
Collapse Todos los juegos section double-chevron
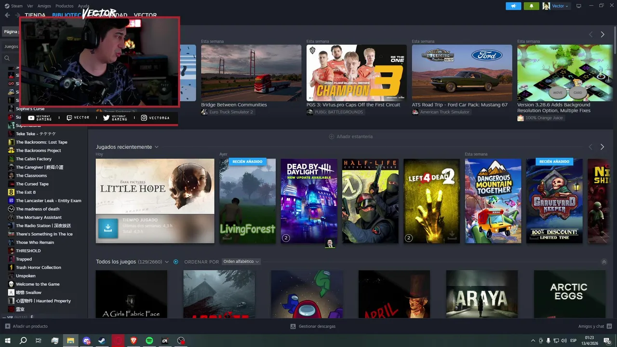[x=604, y=262]
